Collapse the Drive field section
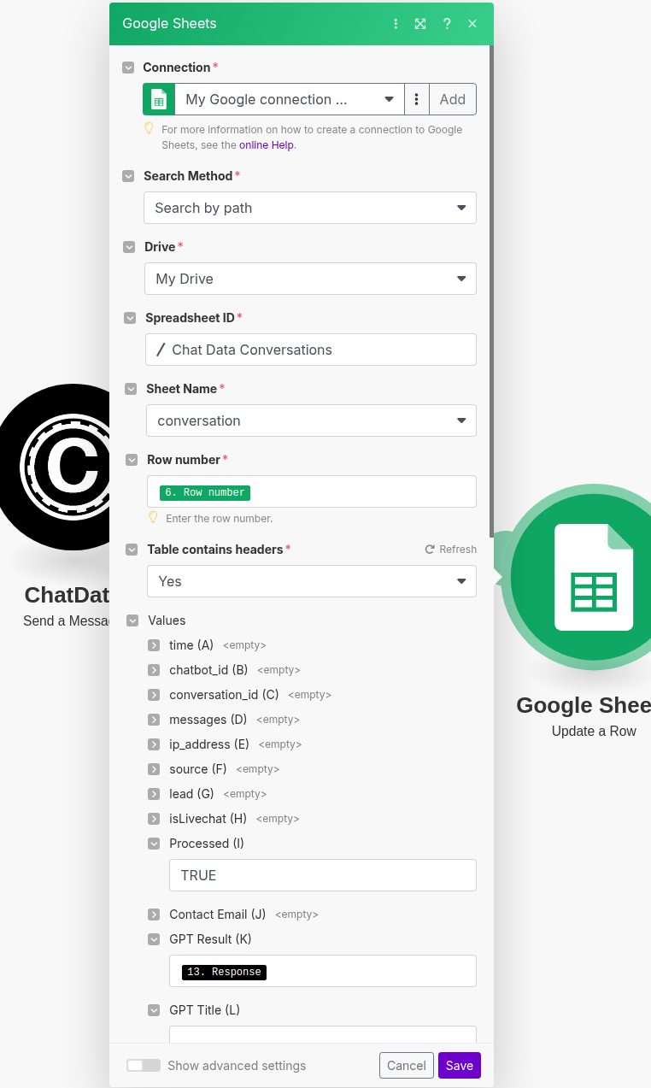Viewport: 651px width, 1088px height. (129, 247)
